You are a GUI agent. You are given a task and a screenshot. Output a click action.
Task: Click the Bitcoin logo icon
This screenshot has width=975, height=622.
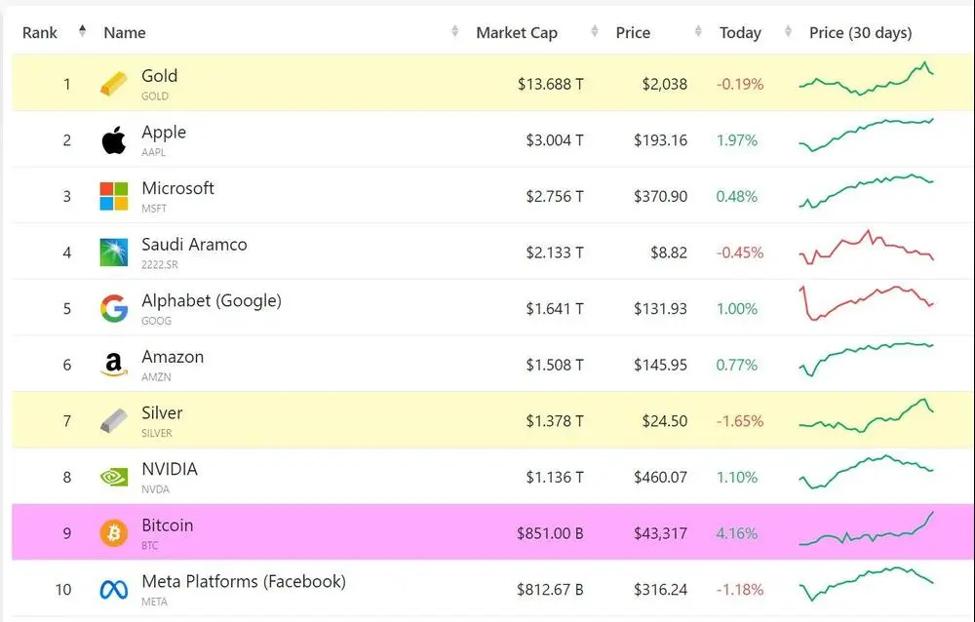tap(114, 533)
